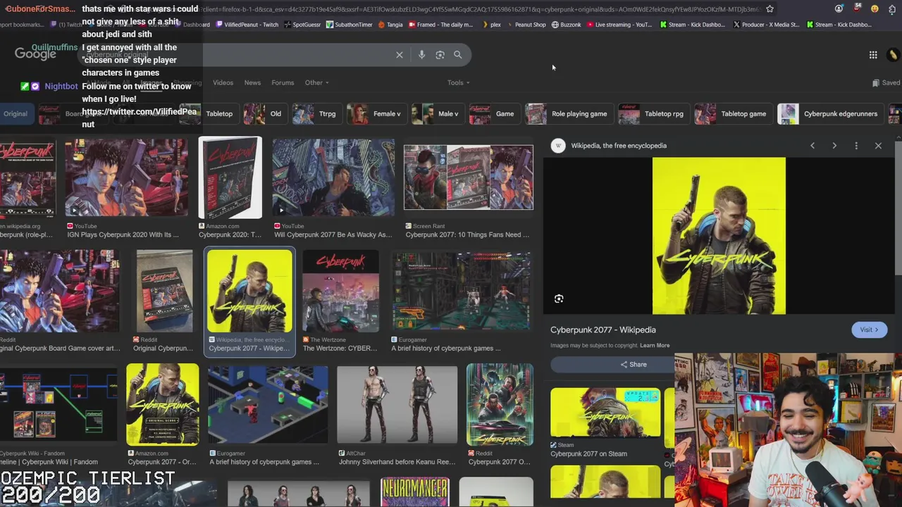Viewport: 902px width, 507px height.
Task: Open Johnny Silverhand before Keanu Reeves thumbnail
Action: point(397,405)
